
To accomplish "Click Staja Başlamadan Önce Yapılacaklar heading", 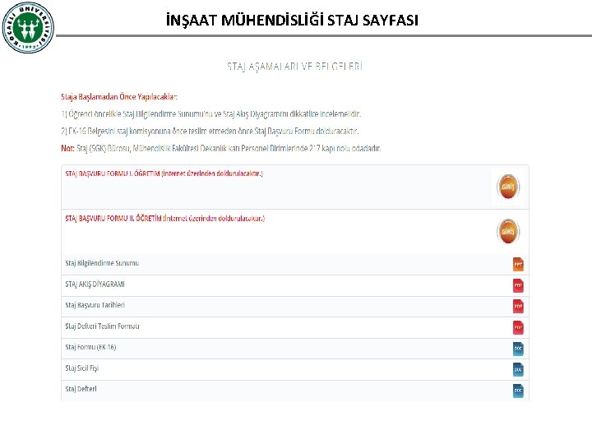I will point(119,97).
